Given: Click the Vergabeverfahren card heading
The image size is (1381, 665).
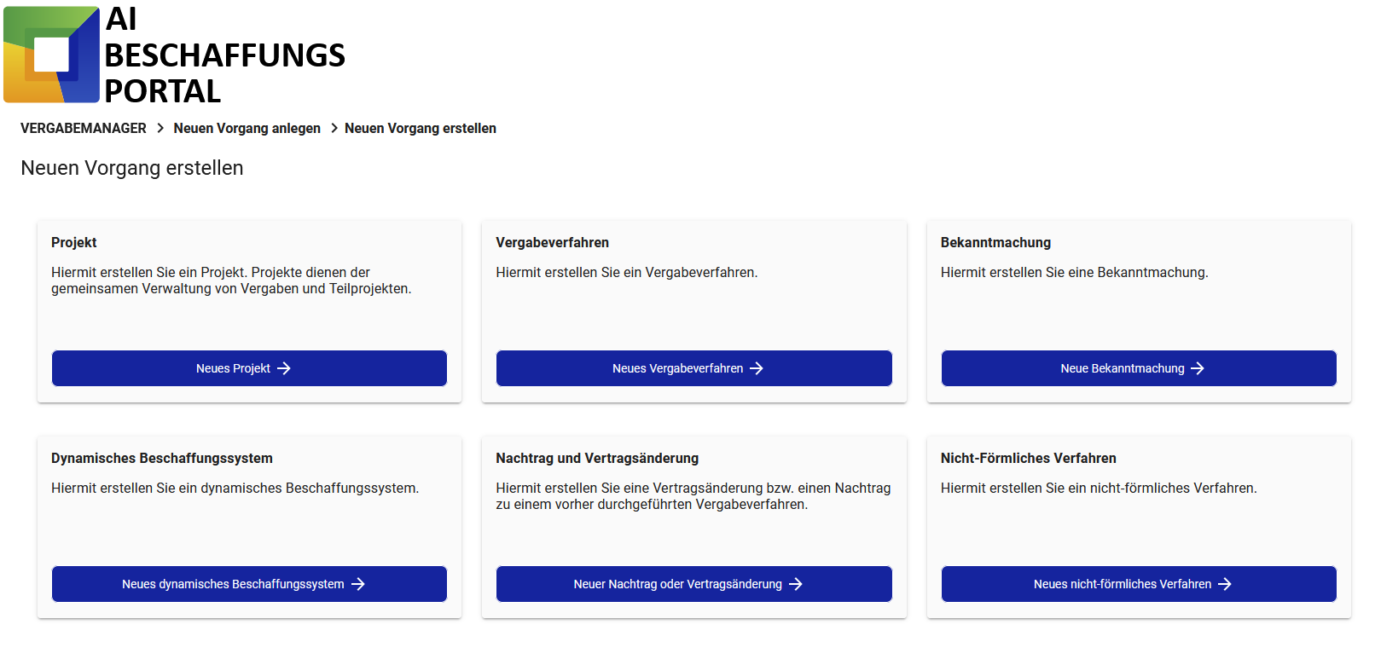Looking at the screenshot, I should pyautogui.click(x=552, y=242).
